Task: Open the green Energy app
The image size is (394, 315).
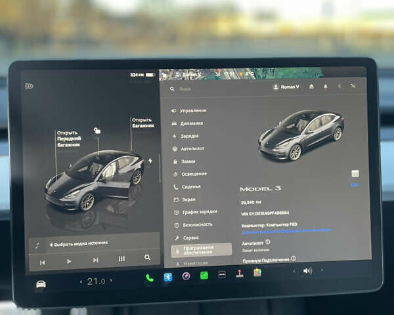Action: (x=204, y=276)
